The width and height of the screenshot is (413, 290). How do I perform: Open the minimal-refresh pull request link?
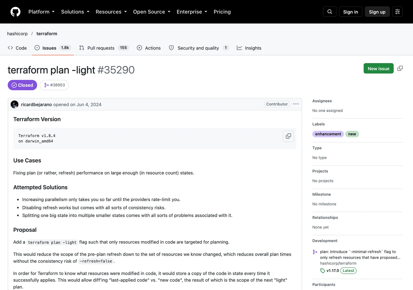click(x=360, y=254)
